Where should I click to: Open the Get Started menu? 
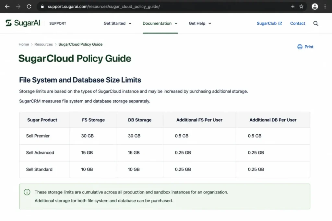(x=117, y=23)
